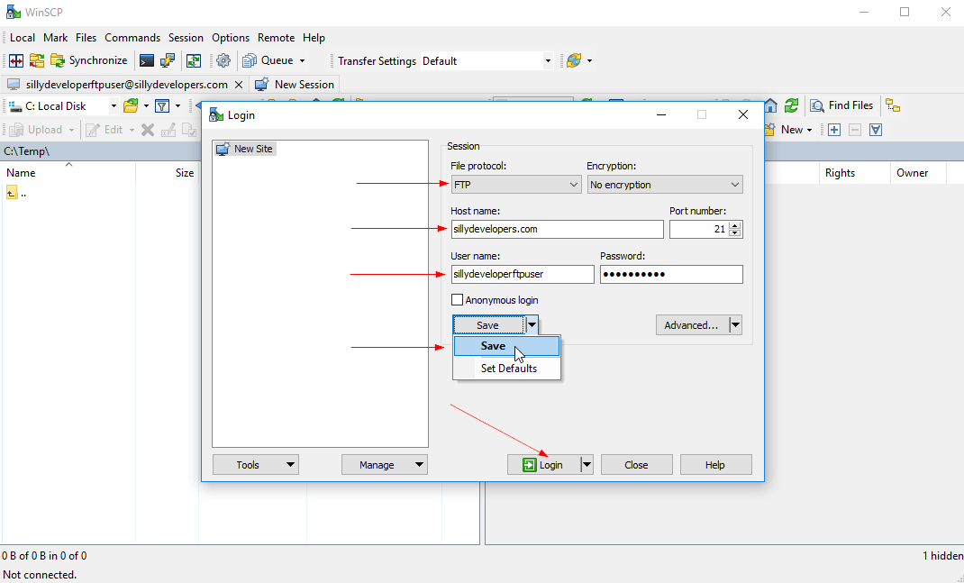This screenshot has height=583, width=964.
Task: Increase the port number with the up arrow
Action: click(734, 225)
